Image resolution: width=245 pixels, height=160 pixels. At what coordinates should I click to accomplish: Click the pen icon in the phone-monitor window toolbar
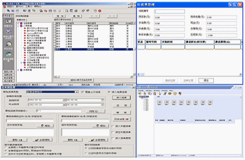[165, 94]
